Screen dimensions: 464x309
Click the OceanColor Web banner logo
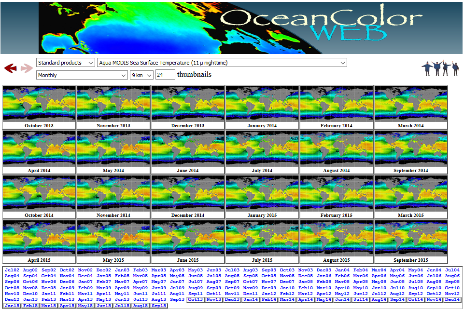[232, 27]
